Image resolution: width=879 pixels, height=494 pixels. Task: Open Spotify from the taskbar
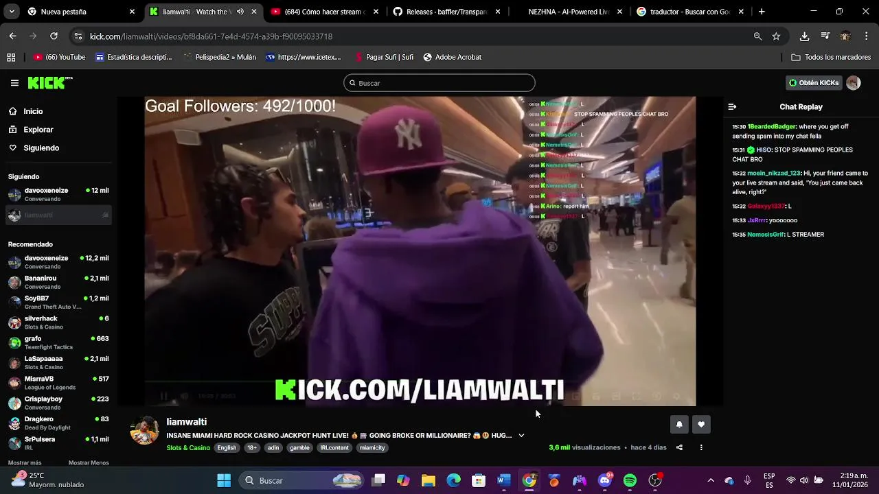[630, 480]
